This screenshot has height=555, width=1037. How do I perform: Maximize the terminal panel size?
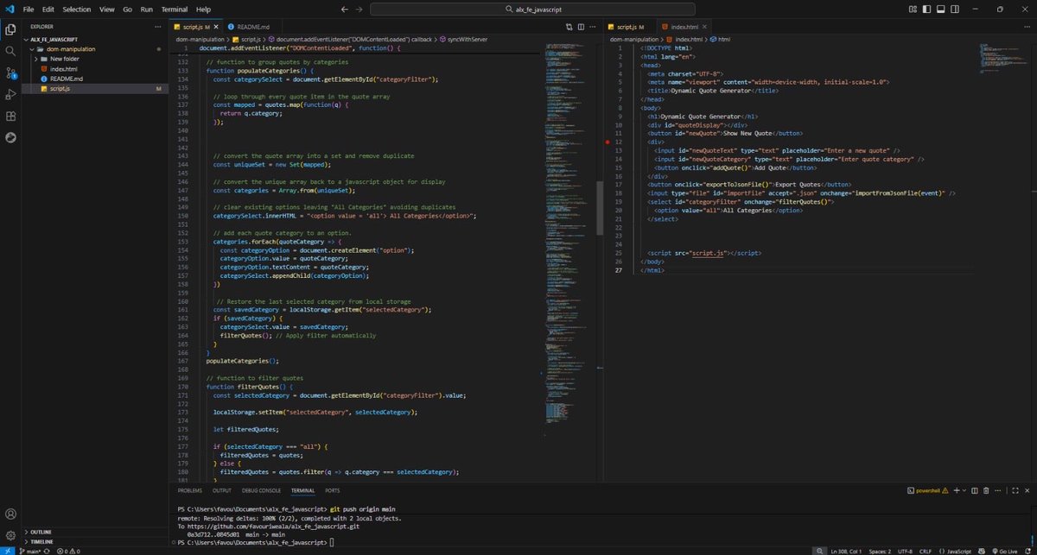(x=1015, y=490)
